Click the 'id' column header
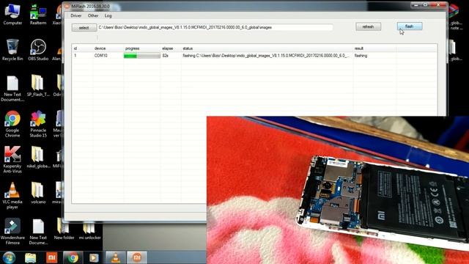Viewport: 469px width, 264px height. click(x=75, y=48)
